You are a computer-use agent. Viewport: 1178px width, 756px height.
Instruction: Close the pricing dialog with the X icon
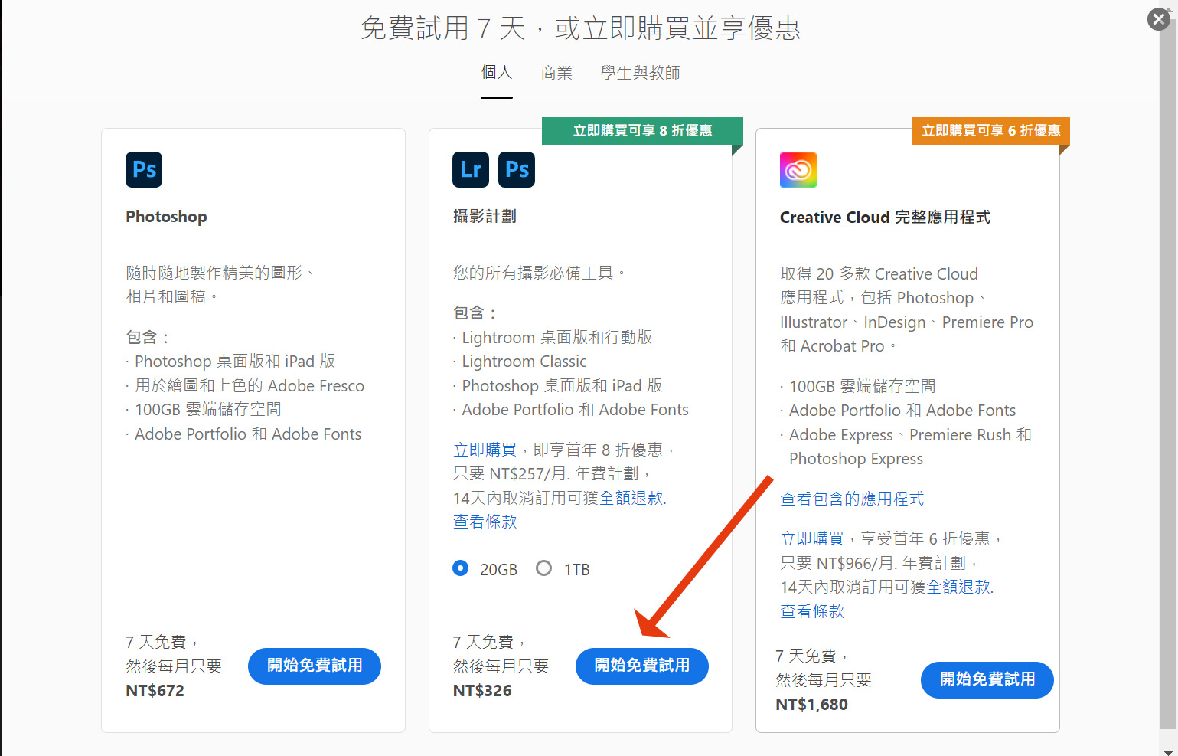click(1158, 19)
